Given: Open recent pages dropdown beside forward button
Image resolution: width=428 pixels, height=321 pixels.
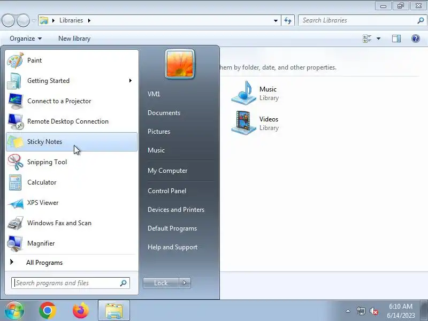Looking at the screenshot, I should coord(34,21).
